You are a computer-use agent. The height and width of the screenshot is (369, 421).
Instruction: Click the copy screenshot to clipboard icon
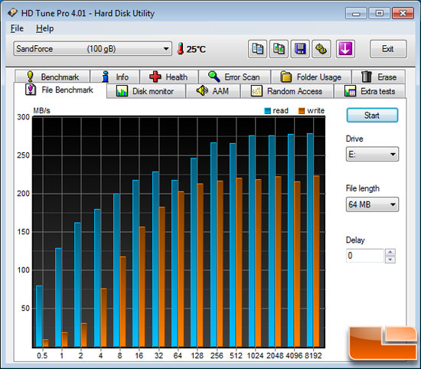[x=279, y=49]
